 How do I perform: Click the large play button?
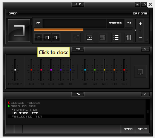point(19,31)
